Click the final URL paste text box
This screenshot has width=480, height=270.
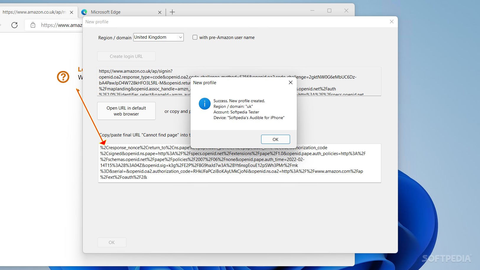pos(240,163)
